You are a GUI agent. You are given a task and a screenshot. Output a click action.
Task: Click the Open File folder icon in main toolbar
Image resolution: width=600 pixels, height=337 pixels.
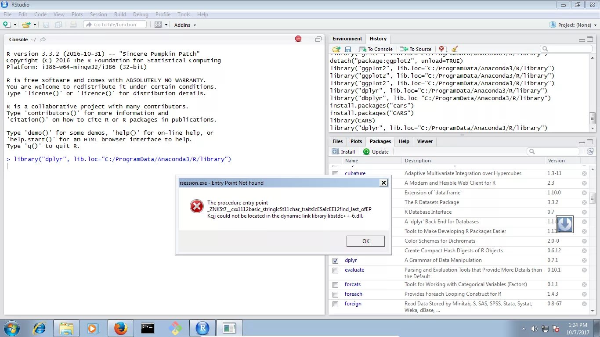coord(26,25)
